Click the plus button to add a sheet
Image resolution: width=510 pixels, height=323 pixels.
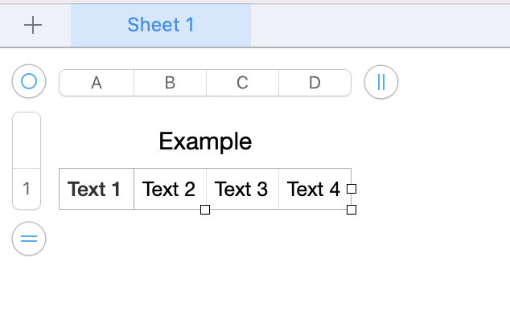coord(33,25)
